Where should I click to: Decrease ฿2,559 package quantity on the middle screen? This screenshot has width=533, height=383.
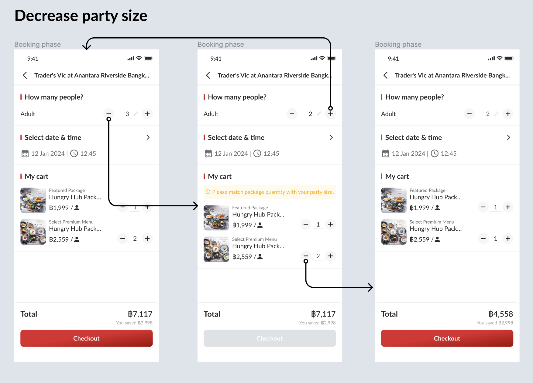pos(306,256)
